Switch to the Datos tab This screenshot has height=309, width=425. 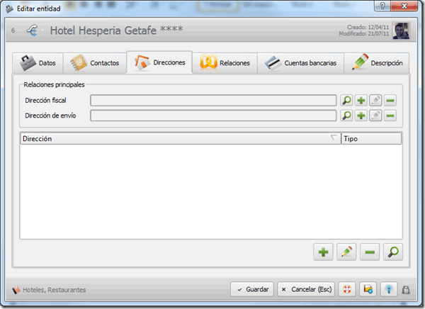(38, 63)
